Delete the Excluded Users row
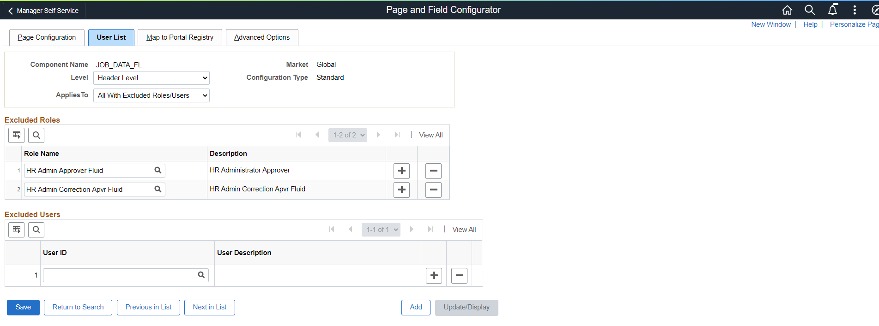The height and width of the screenshot is (326, 879). (x=459, y=276)
